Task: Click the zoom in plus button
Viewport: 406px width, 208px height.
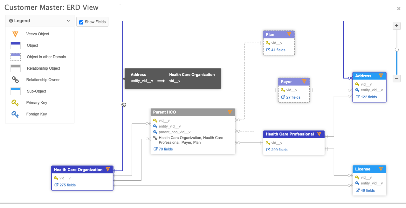Action: click(x=396, y=26)
